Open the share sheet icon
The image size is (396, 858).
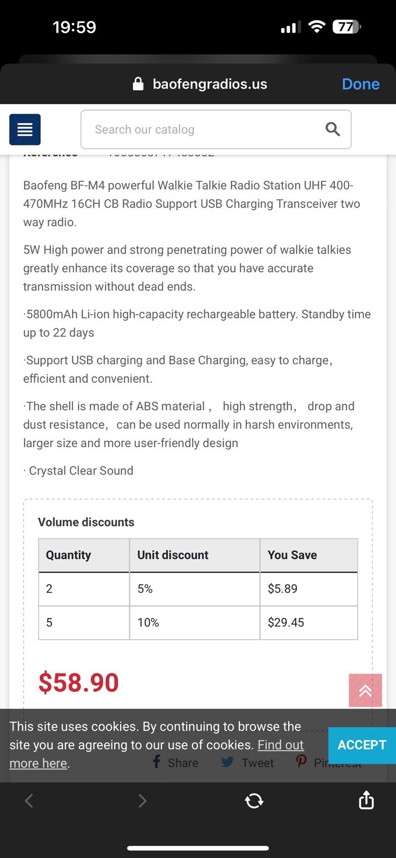(366, 800)
